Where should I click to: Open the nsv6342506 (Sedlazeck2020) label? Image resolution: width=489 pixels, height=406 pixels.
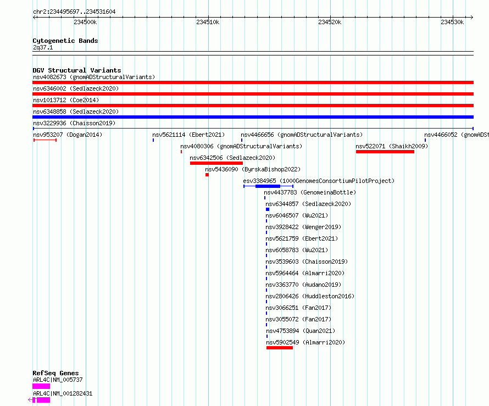pos(232,158)
